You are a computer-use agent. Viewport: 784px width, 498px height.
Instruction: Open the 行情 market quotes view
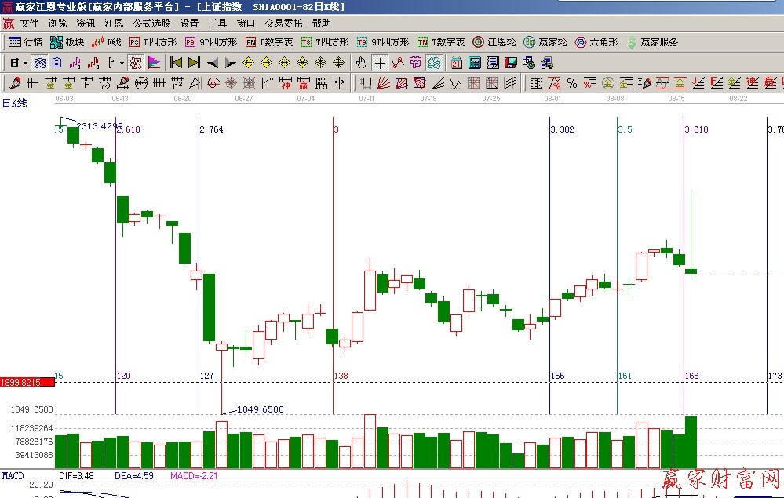coord(25,42)
